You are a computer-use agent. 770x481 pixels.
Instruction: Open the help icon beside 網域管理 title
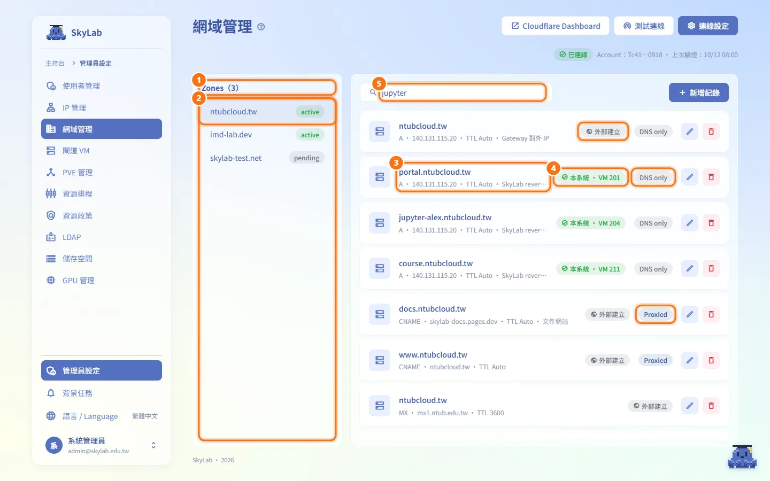[x=261, y=27]
